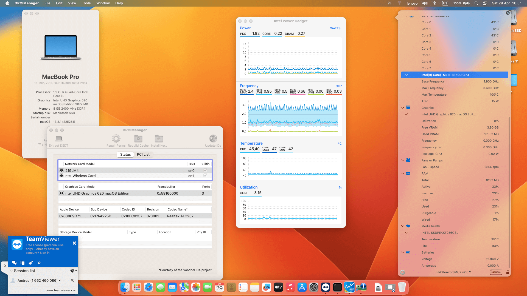Viewport: 527px width, 296px height.
Task: Close the HWMonitorSMC2 popover
Action: coord(508,13)
